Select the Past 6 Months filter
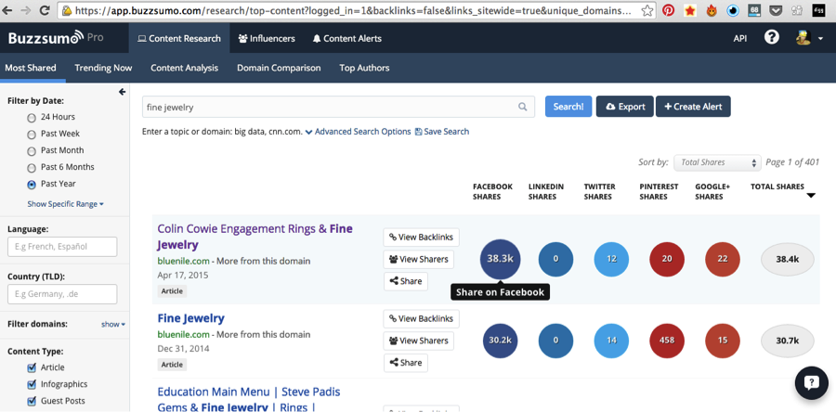 [x=32, y=168]
